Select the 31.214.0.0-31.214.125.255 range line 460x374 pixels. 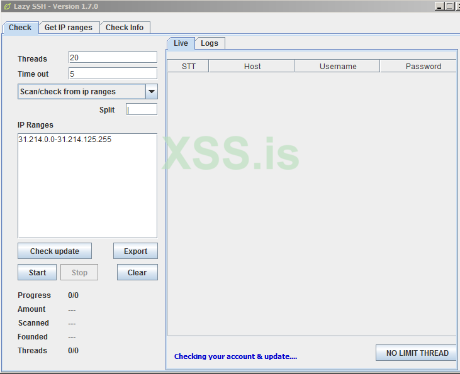65,139
